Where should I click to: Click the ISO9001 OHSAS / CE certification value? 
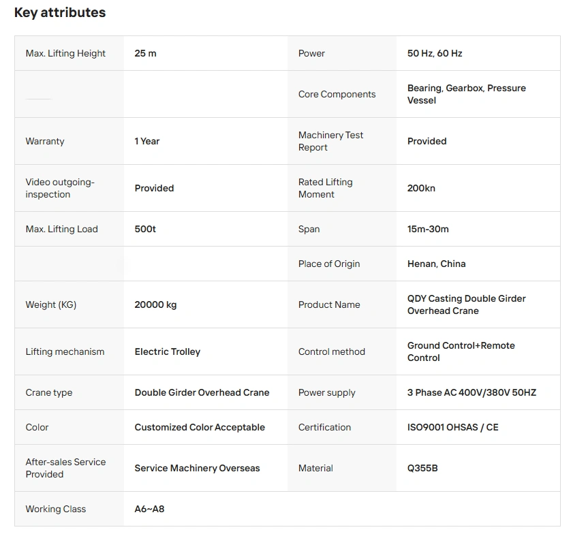tap(452, 427)
